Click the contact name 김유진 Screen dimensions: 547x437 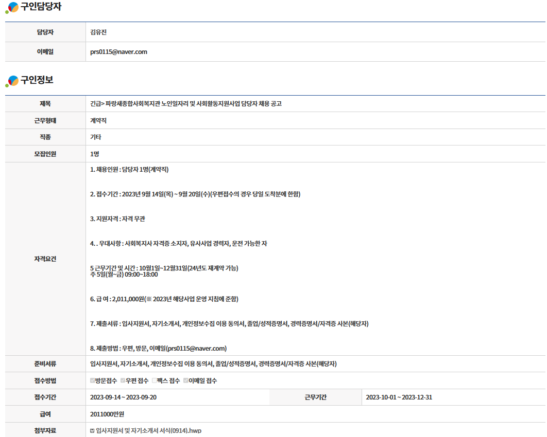(x=98, y=32)
